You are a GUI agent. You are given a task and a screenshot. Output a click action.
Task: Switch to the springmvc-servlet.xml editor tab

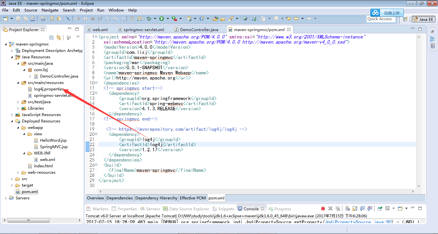pos(141,30)
